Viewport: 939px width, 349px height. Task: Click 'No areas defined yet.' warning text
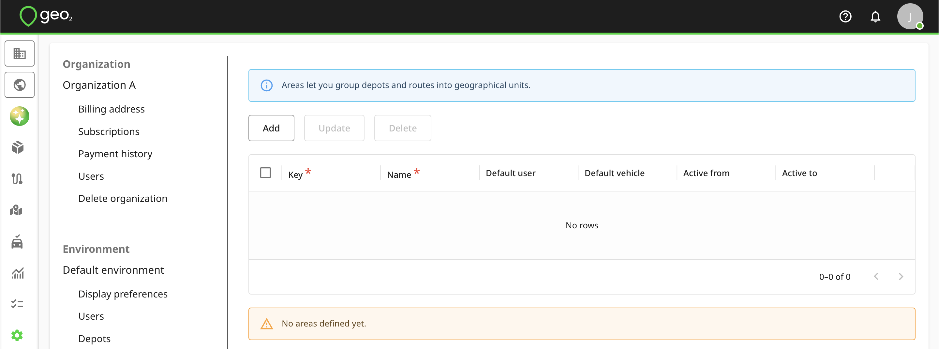tap(324, 324)
